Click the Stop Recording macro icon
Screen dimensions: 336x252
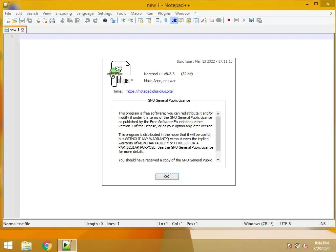click(x=236, y=20)
